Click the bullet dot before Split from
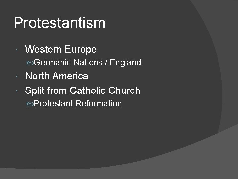The width and height of the screenshot is (238, 179). click(x=17, y=90)
